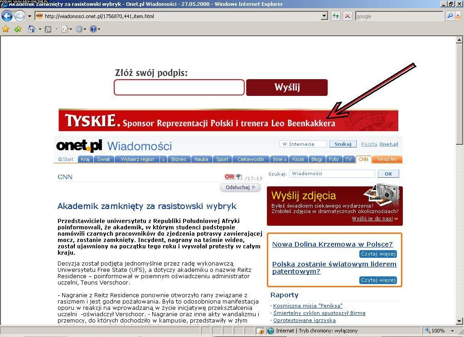Click the Internet security zone globe icon
Viewport: 464px width, 337px height.
[x=271, y=331]
